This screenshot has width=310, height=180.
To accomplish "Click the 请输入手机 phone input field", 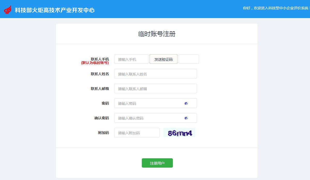I will pos(131,59).
